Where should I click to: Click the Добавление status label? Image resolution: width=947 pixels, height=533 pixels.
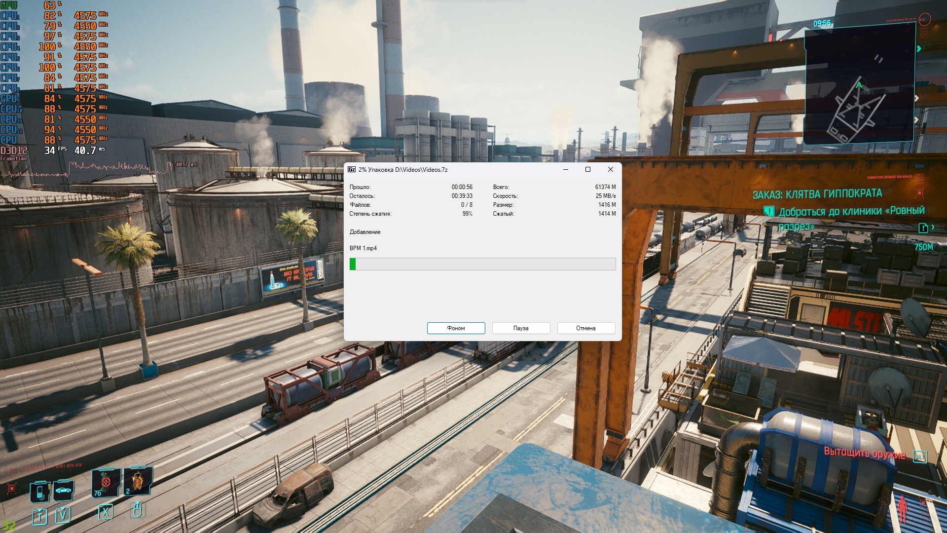tap(365, 232)
